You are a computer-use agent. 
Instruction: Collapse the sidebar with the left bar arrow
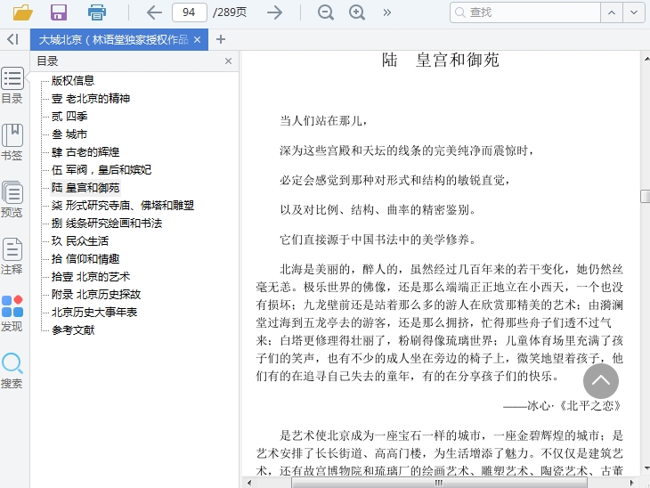point(12,39)
